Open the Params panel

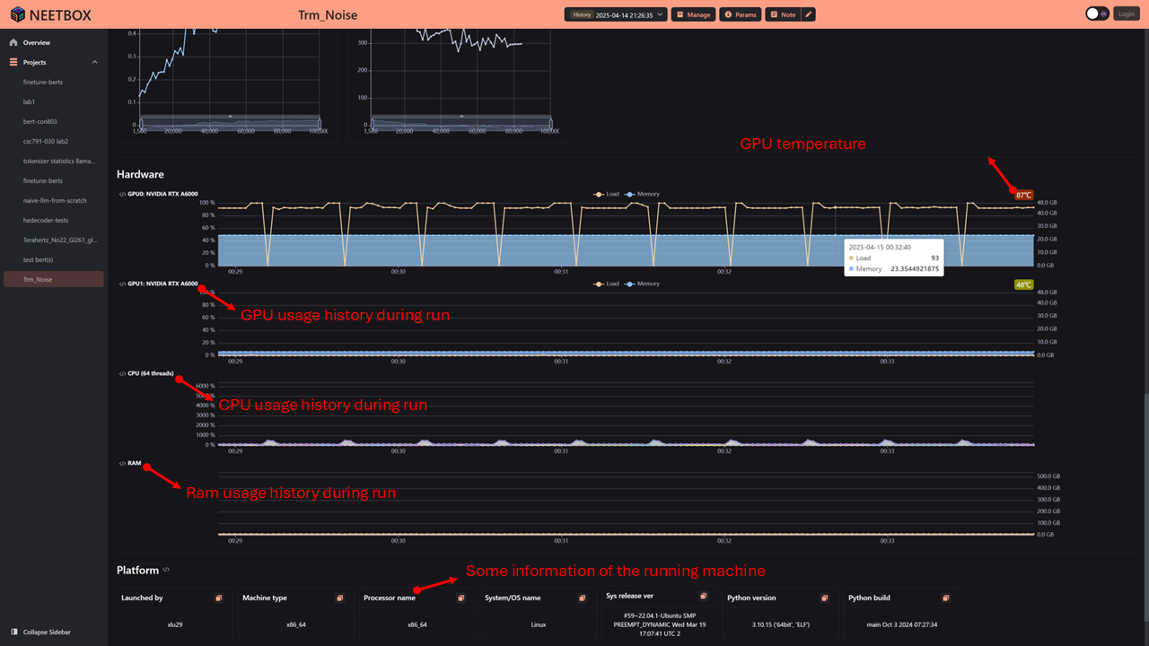click(x=741, y=14)
